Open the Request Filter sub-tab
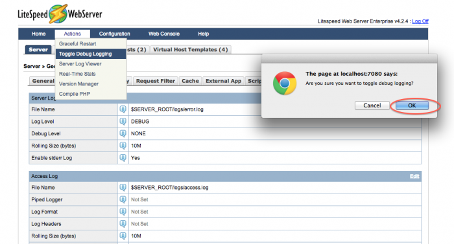The width and height of the screenshot is (454, 244). click(x=156, y=81)
